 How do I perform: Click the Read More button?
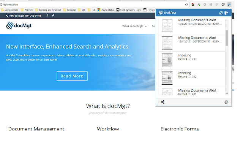(x=72, y=76)
